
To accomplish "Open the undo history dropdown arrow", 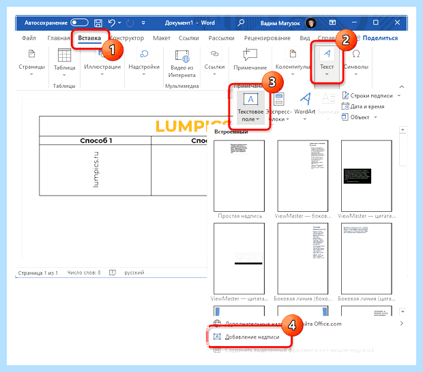I will (119, 22).
